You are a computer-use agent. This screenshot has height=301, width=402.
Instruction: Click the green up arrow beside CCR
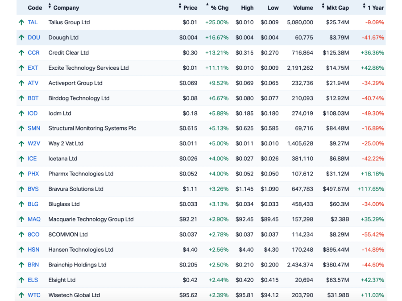[22, 53]
